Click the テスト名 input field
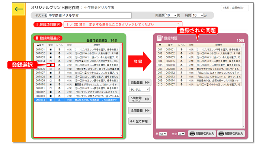266x146 pixels. pos(89,15)
